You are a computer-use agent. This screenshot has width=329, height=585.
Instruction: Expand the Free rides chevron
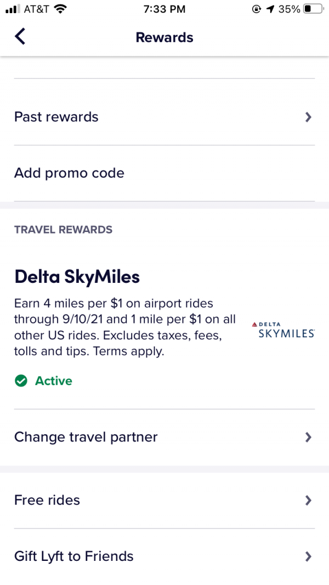pos(308,500)
